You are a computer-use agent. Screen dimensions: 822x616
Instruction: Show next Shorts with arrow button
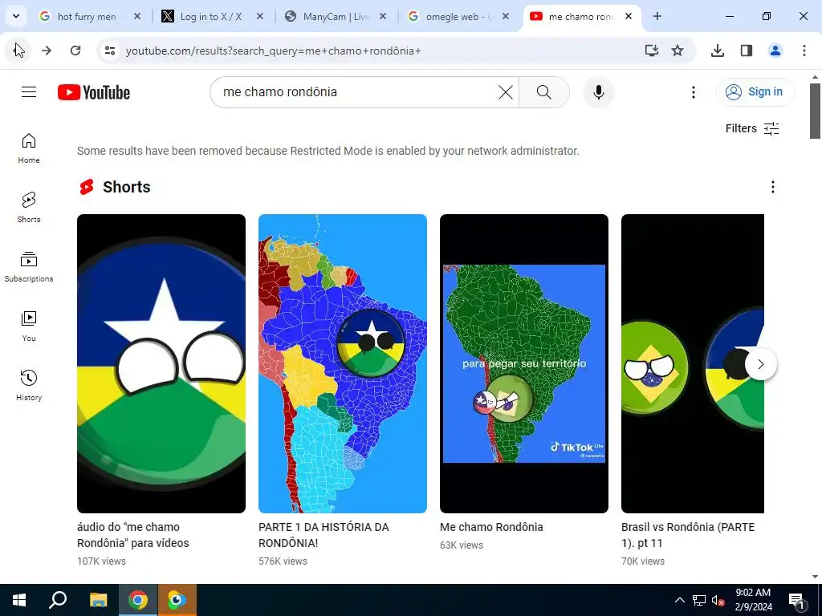coord(760,364)
